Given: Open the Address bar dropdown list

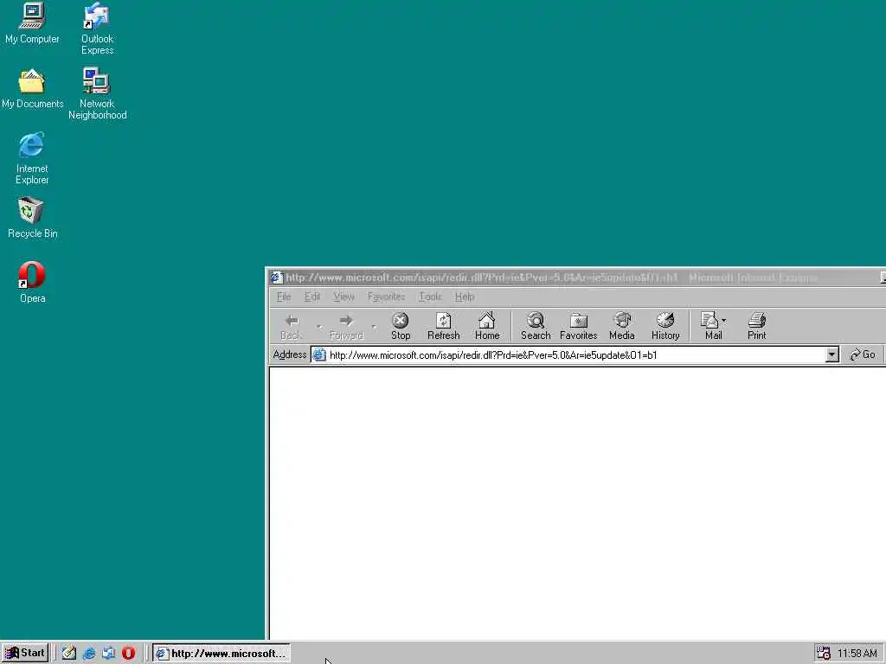Looking at the screenshot, I should click(x=831, y=354).
